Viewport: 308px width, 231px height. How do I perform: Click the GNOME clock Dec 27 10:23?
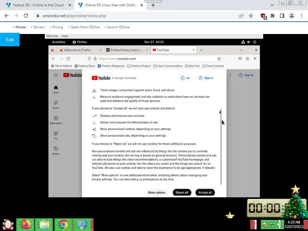pyautogui.click(x=154, y=42)
